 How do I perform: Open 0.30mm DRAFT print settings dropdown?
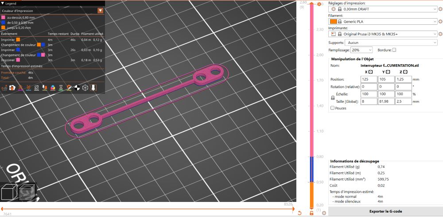click(383, 9)
